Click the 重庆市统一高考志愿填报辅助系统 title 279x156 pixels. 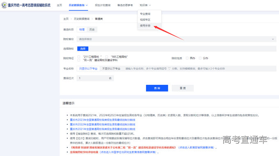tap(29, 5)
